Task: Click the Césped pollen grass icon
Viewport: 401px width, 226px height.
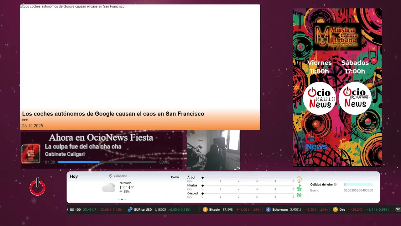Action: click(x=299, y=195)
